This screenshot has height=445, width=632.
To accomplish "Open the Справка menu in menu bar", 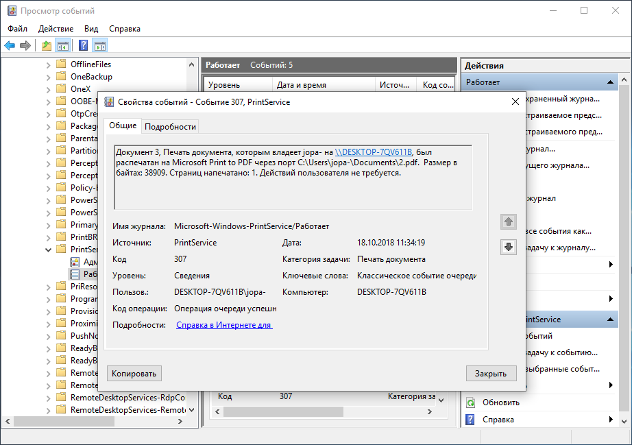I will [125, 29].
